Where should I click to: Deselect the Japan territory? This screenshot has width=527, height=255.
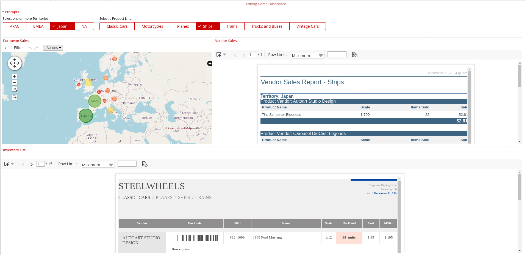click(62, 26)
